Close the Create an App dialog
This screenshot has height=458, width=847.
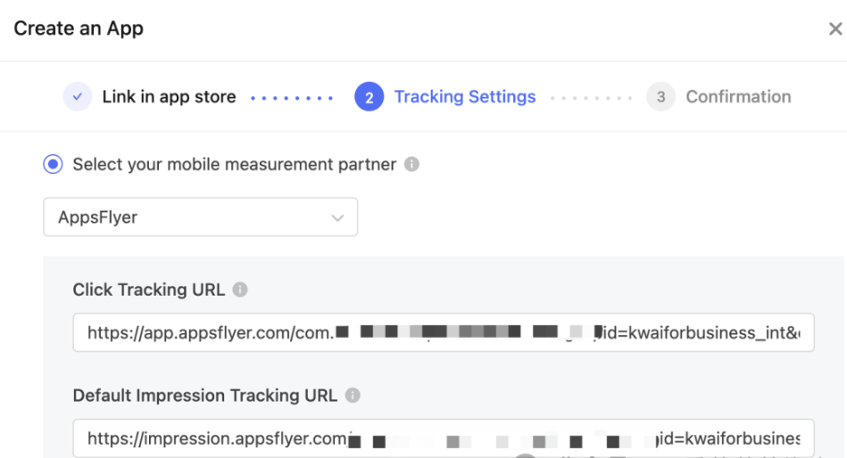click(835, 29)
